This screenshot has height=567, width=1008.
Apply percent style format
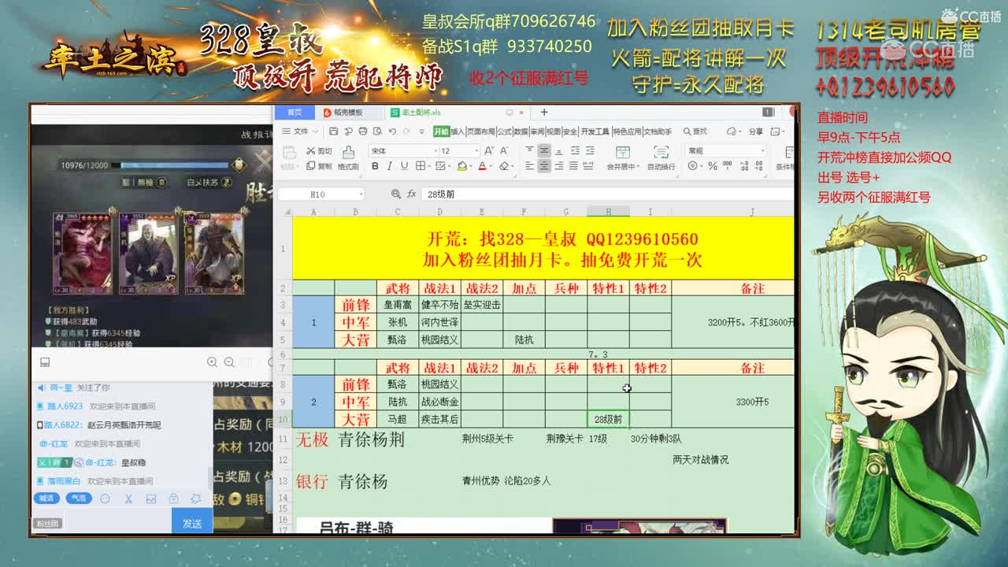(713, 166)
